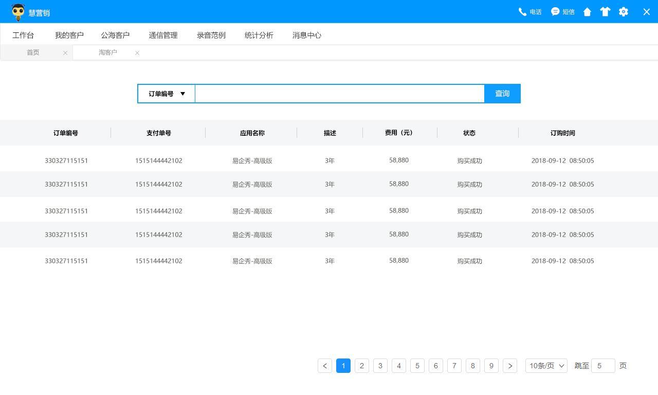Click 3年 description in last row
Screen dimensions: 658x395
tap(330, 261)
